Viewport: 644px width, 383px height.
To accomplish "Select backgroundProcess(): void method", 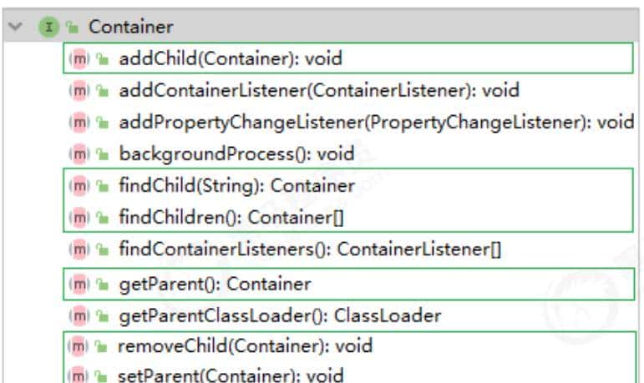I will [236, 154].
